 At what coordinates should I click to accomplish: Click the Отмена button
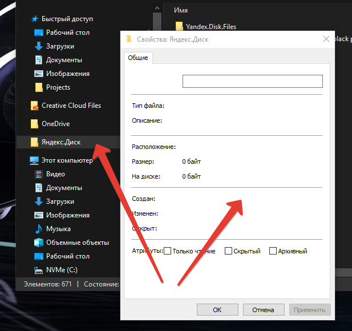click(263, 310)
